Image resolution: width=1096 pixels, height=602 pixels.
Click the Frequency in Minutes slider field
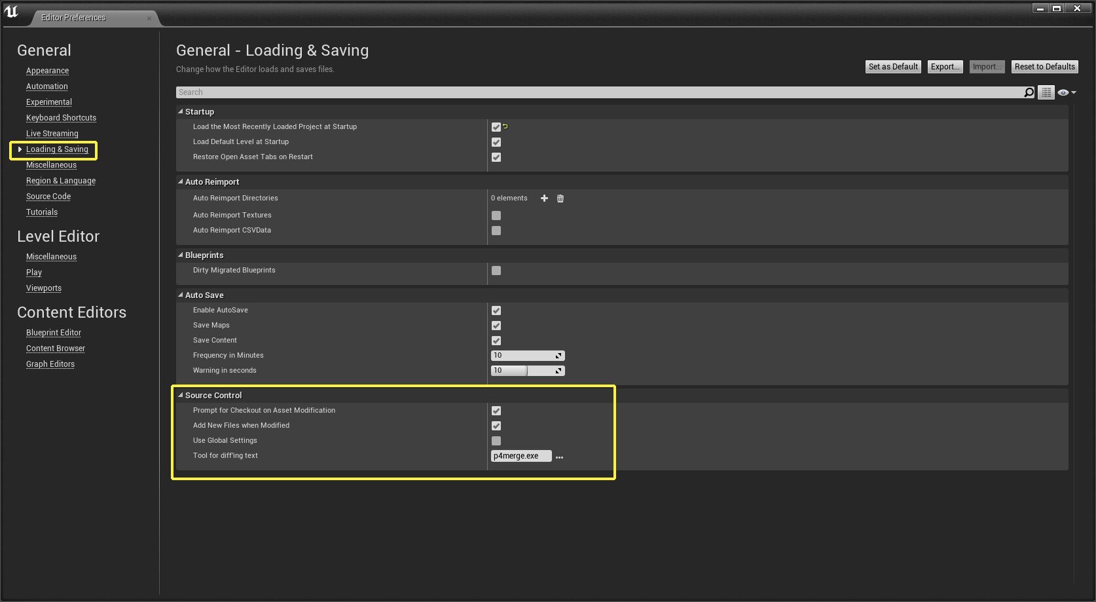pos(522,356)
